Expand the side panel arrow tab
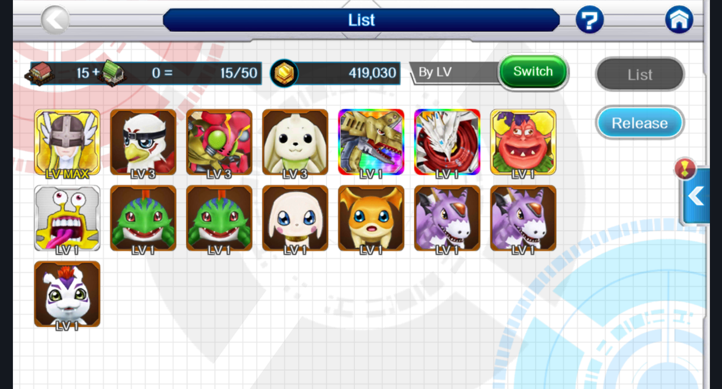The image size is (722, 389). (x=695, y=197)
